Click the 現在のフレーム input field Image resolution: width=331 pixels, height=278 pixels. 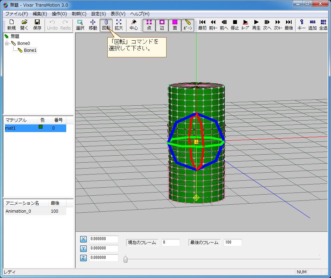coord(171,243)
